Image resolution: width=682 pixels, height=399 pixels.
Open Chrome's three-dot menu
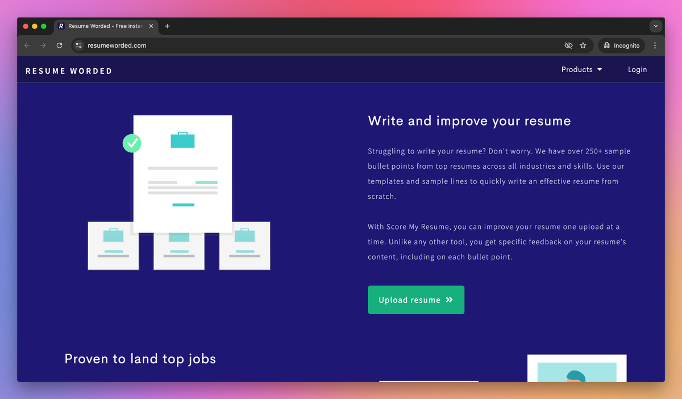pos(655,45)
